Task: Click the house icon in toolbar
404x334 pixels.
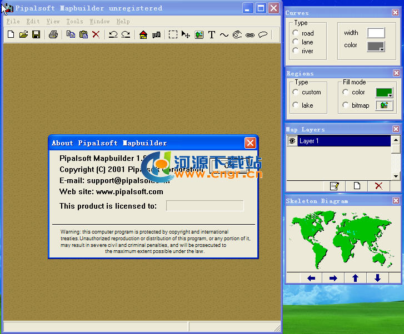Action: pyautogui.click(x=143, y=35)
